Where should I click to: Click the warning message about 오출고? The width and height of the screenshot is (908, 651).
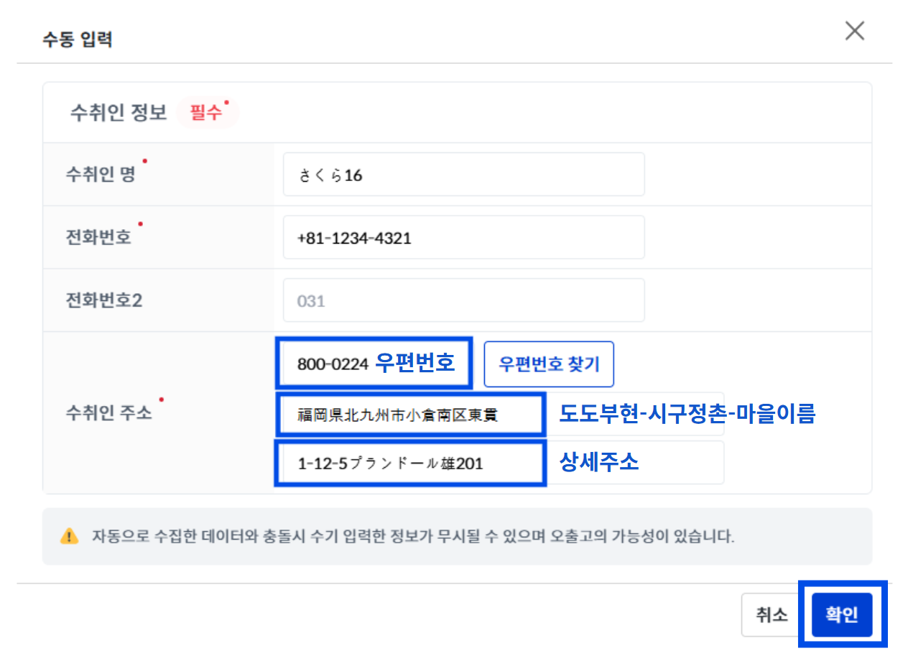pyautogui.click(x=413, y=536)
